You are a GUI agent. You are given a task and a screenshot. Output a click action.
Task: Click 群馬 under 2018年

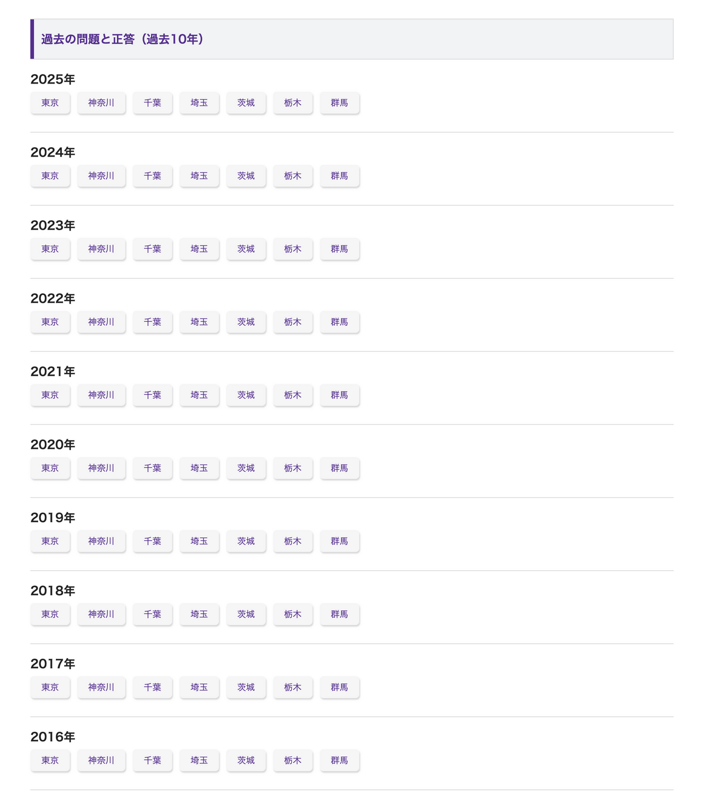pos(340,614)
